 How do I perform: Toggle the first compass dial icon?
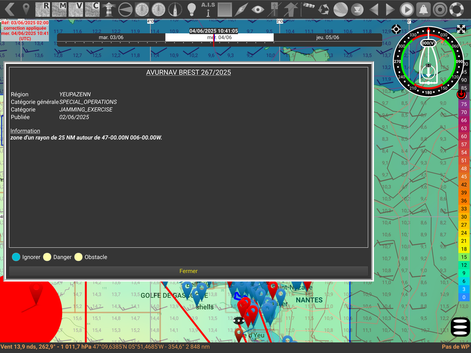(142, 9)
